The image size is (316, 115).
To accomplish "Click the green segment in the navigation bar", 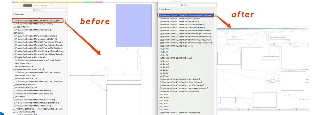I will click(89, 2).
